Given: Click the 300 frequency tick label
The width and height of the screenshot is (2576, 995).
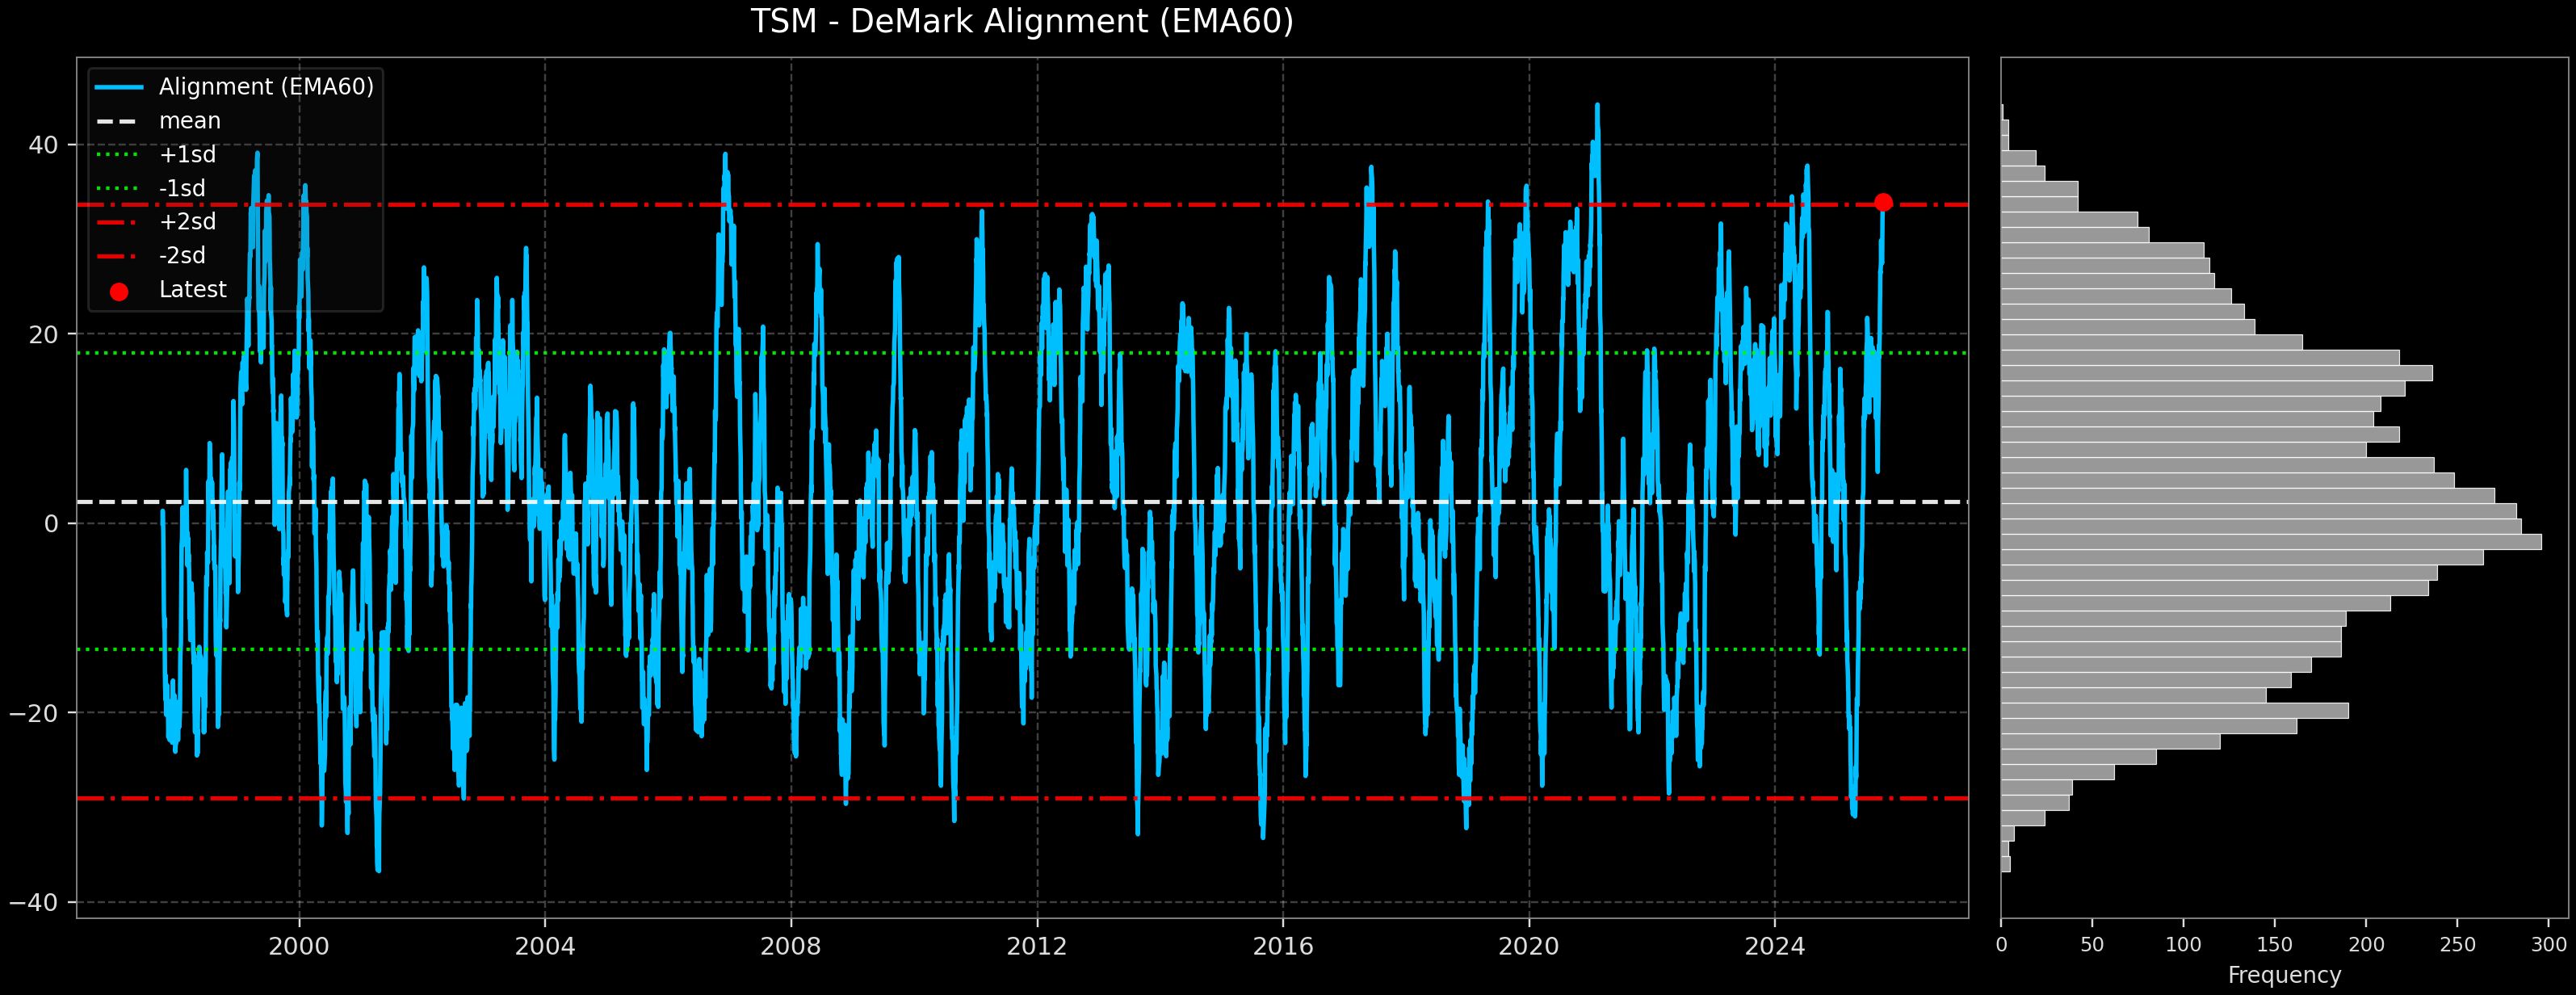Looking at the screenshot, I should (x=2549, y=945).
